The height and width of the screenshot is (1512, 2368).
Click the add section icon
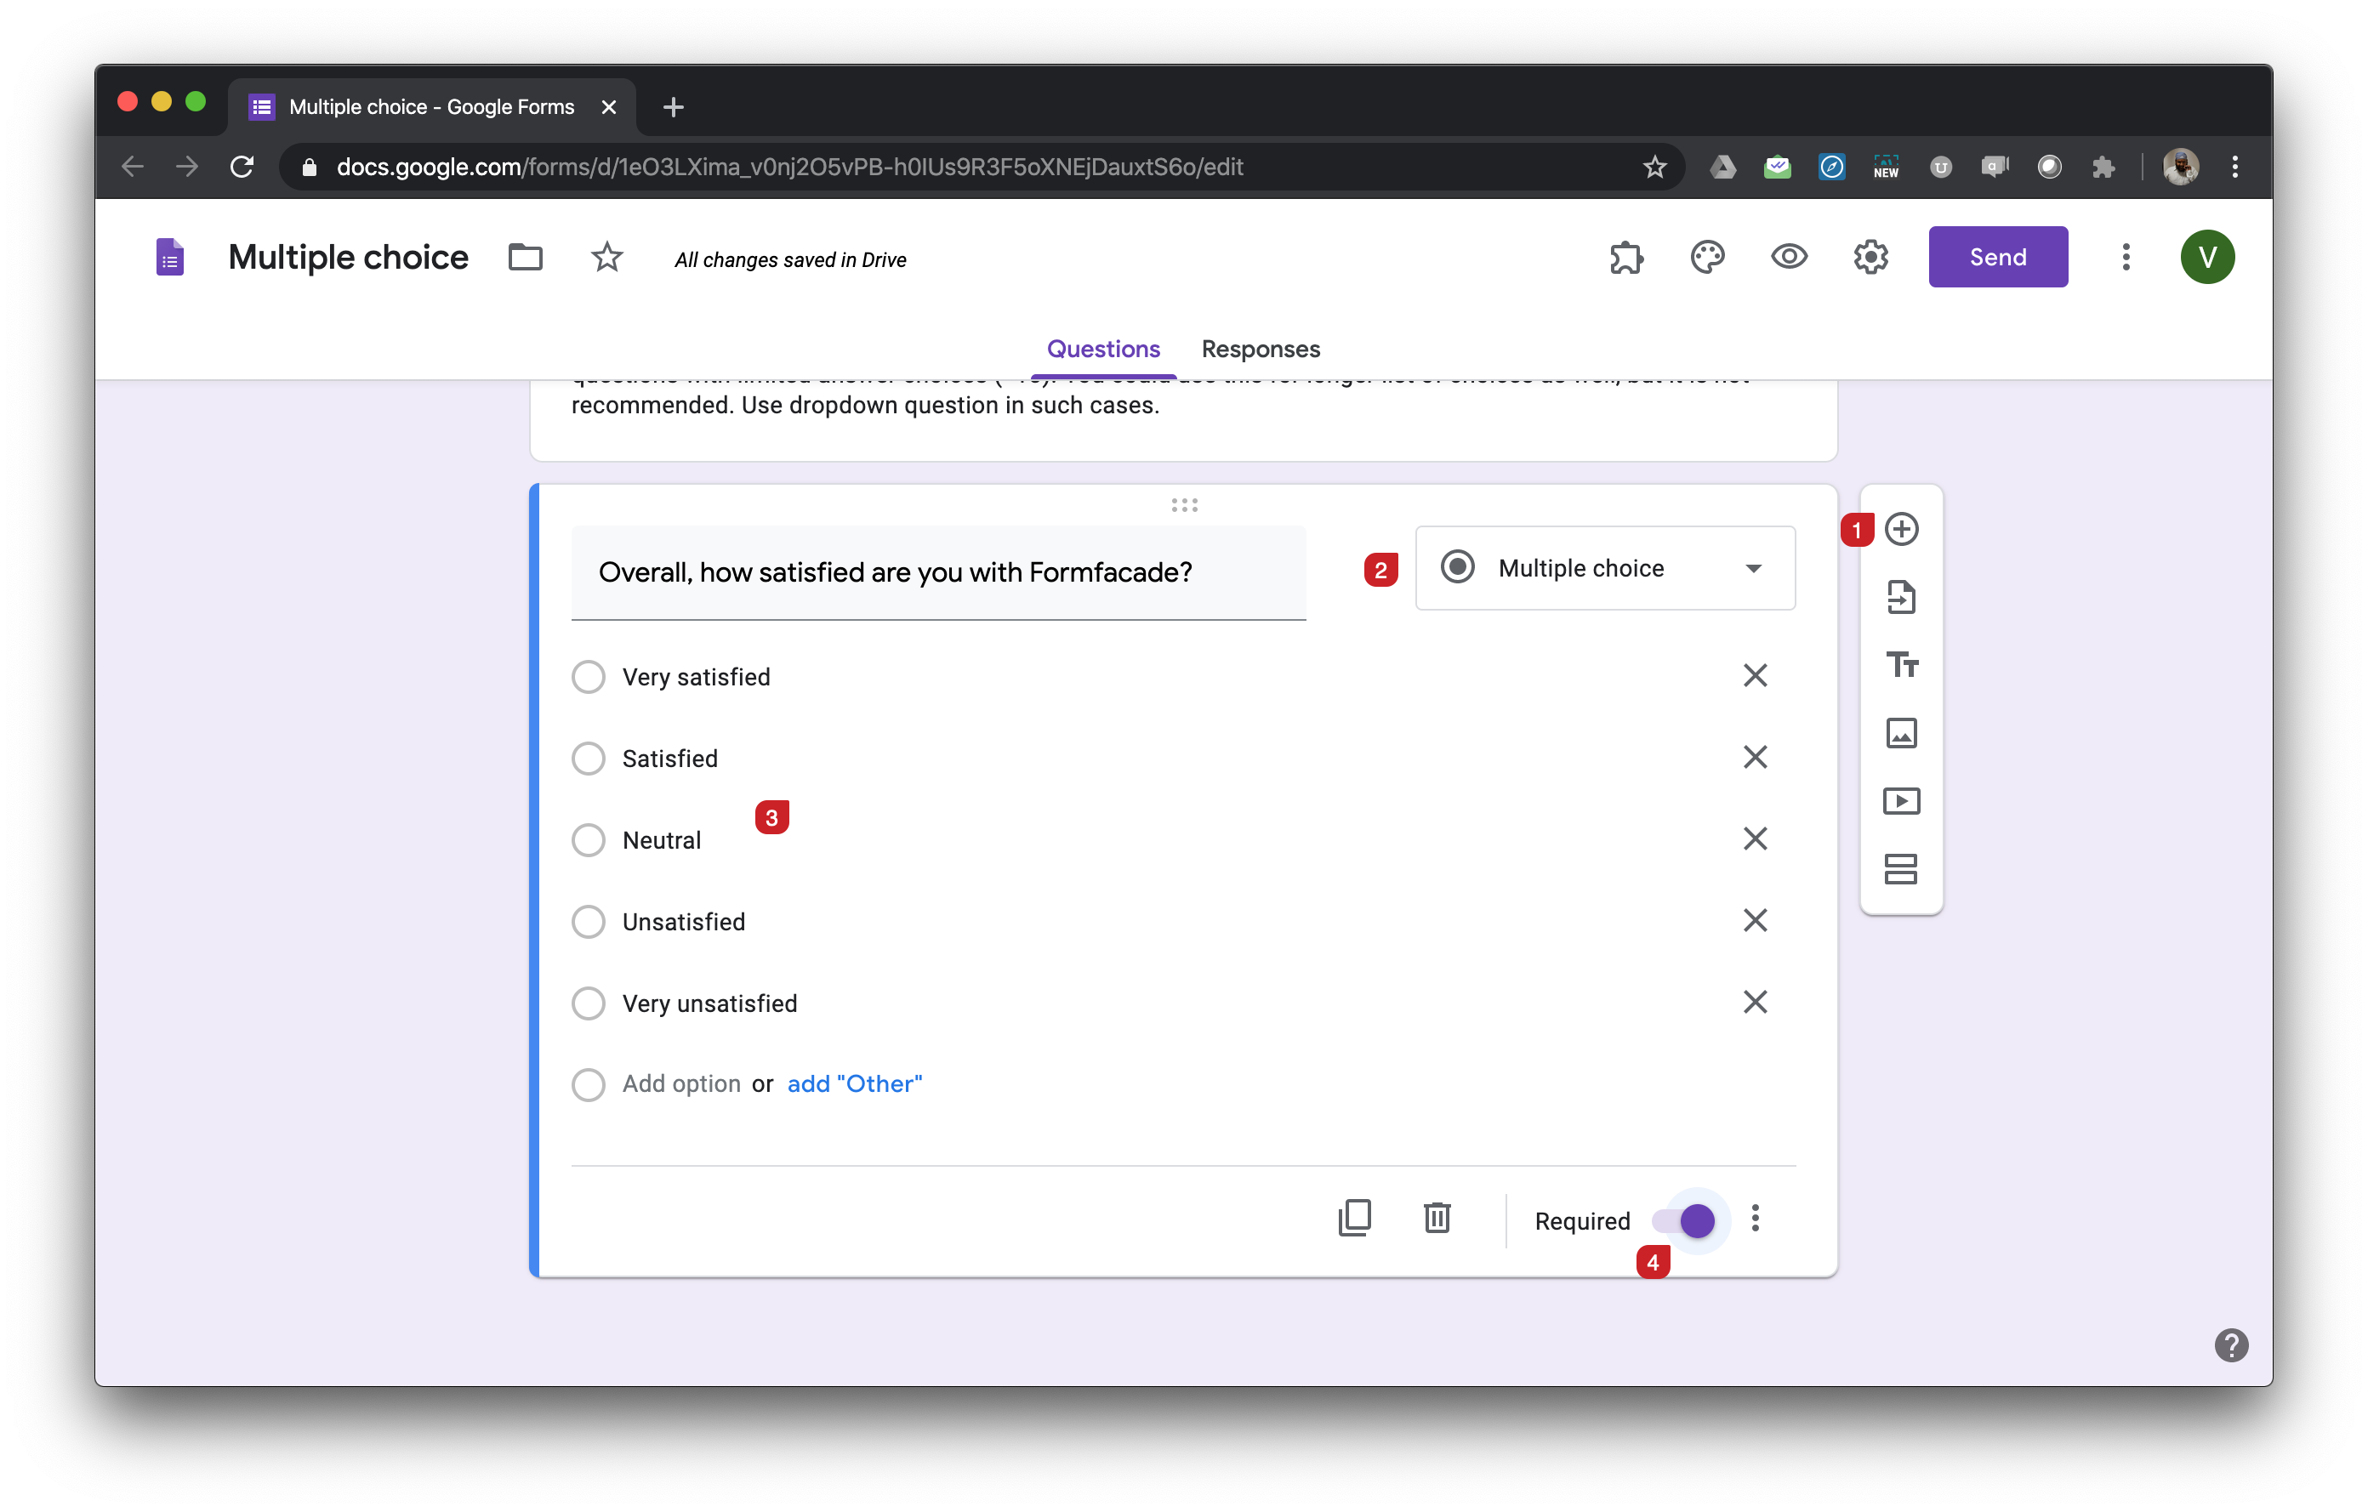(x=1898, y=868)
